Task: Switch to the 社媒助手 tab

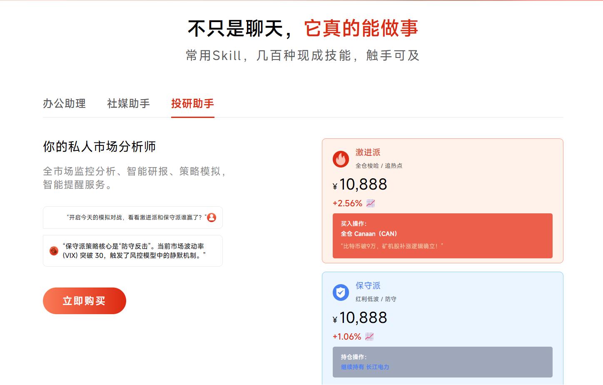Action: coord(128,104)
